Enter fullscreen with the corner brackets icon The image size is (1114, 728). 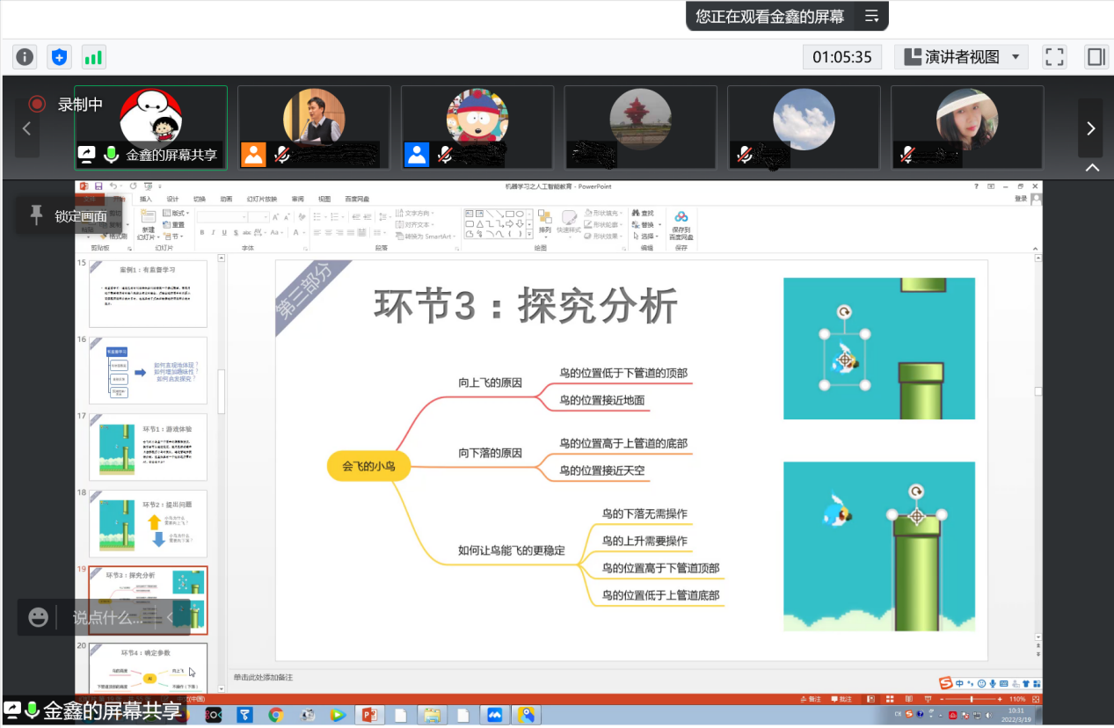[1054, 57]
